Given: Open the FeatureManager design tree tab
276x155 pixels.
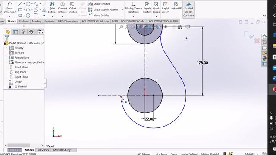Looking at the screenshot, I should (x=8, y=32).
